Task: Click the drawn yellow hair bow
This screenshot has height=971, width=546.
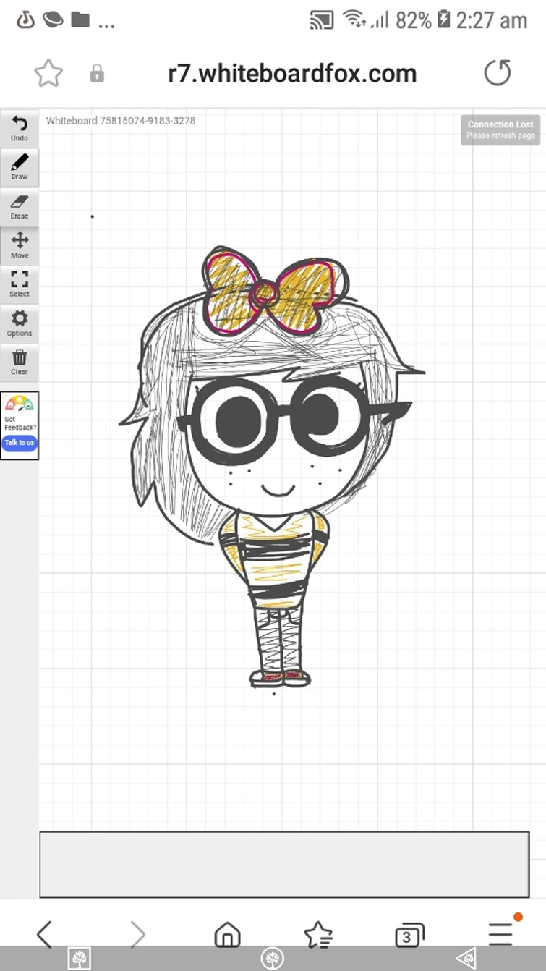Action: 275,292
